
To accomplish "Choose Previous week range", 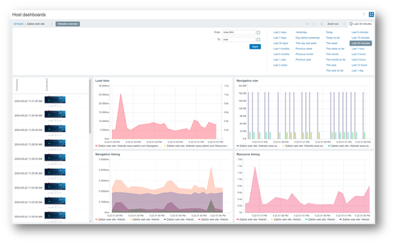I will pyautogui.click(x=304, y=49).
